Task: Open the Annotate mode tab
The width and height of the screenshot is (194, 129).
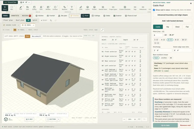Action: (x=15, y=16)
